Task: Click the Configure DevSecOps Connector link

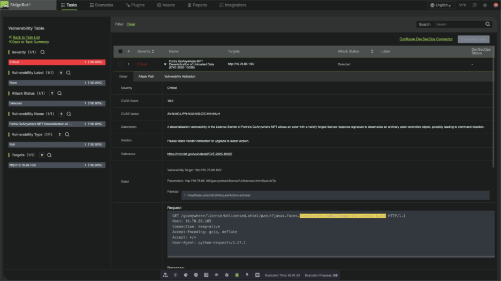Action: point(426,39)
